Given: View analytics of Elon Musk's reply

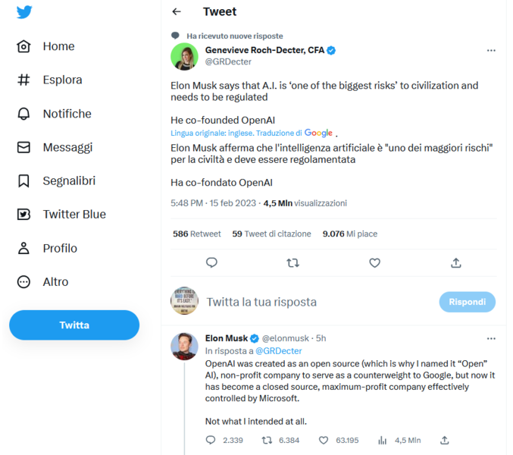Looking at the screenshot, I should pyautogui.click(x=383, y=440).
